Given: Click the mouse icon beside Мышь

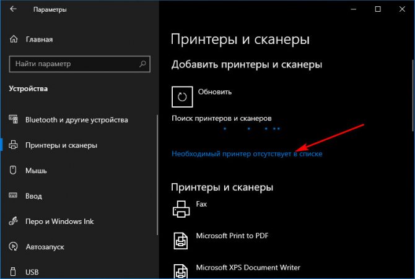Looking at the screenshot, I should point(13,170).
